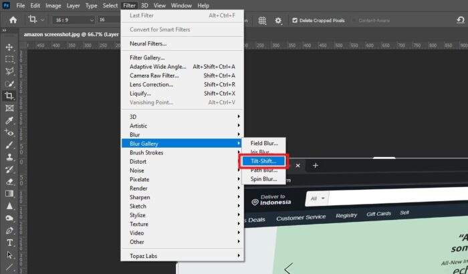Expand the collapsed toolbar panel chevrons
The width and height of the screenshot is (468, 274).
4,31
